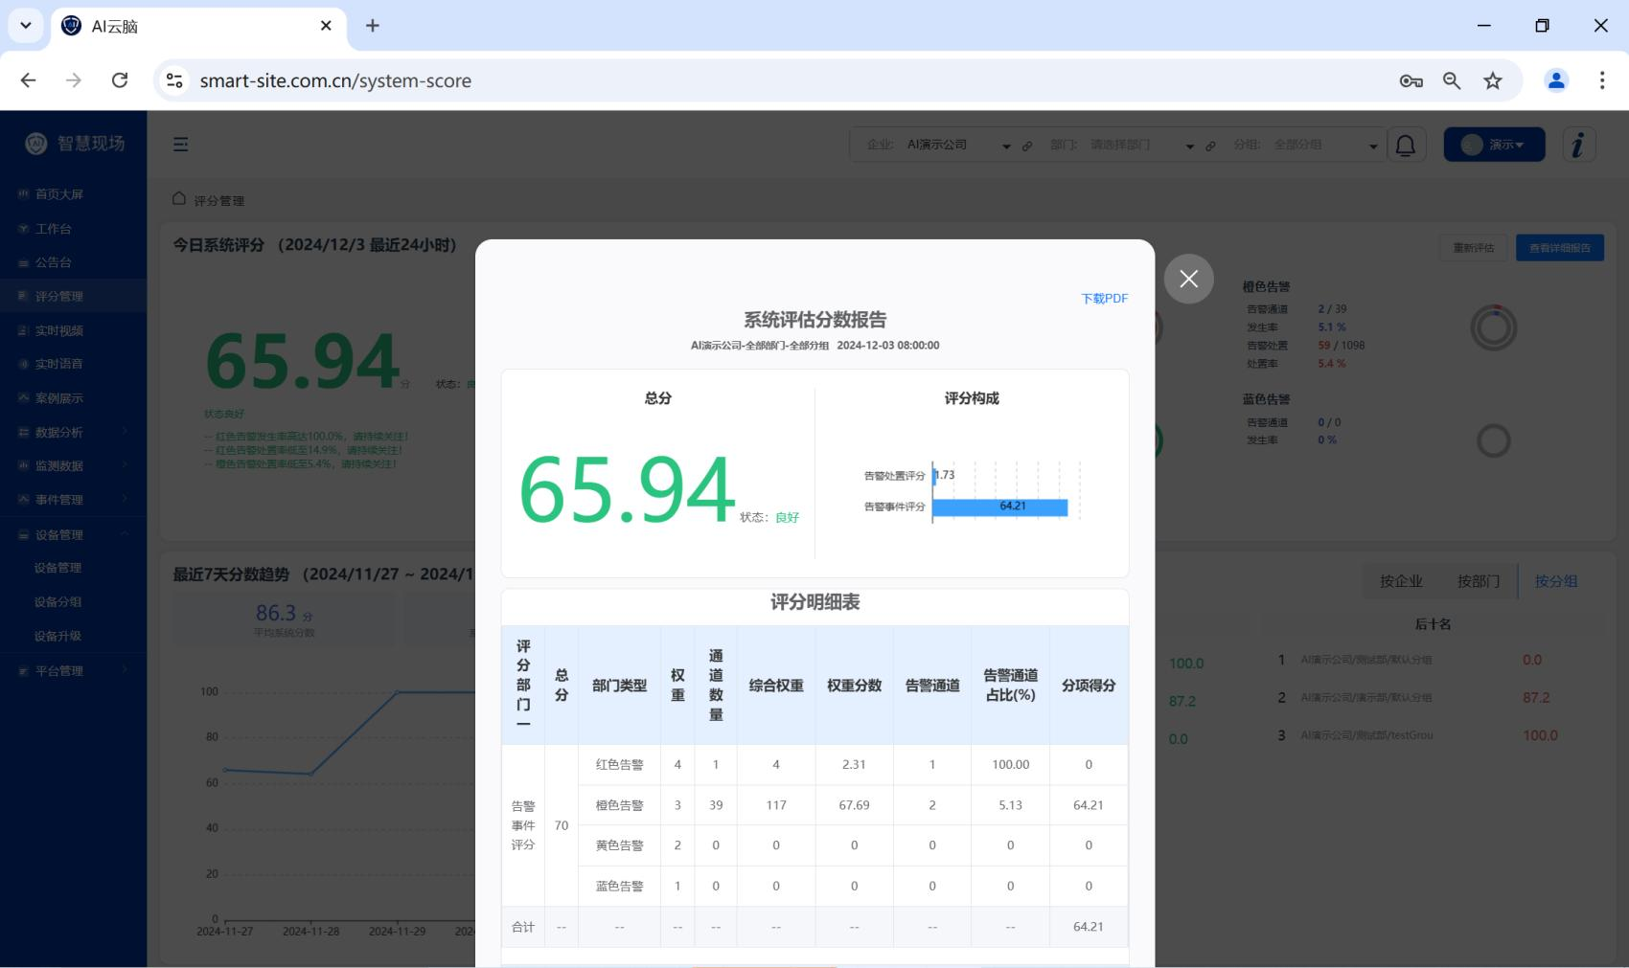
Task: Select 评分管理 in the sidebar
Action: pyautogui.click(x=73, y=296)
